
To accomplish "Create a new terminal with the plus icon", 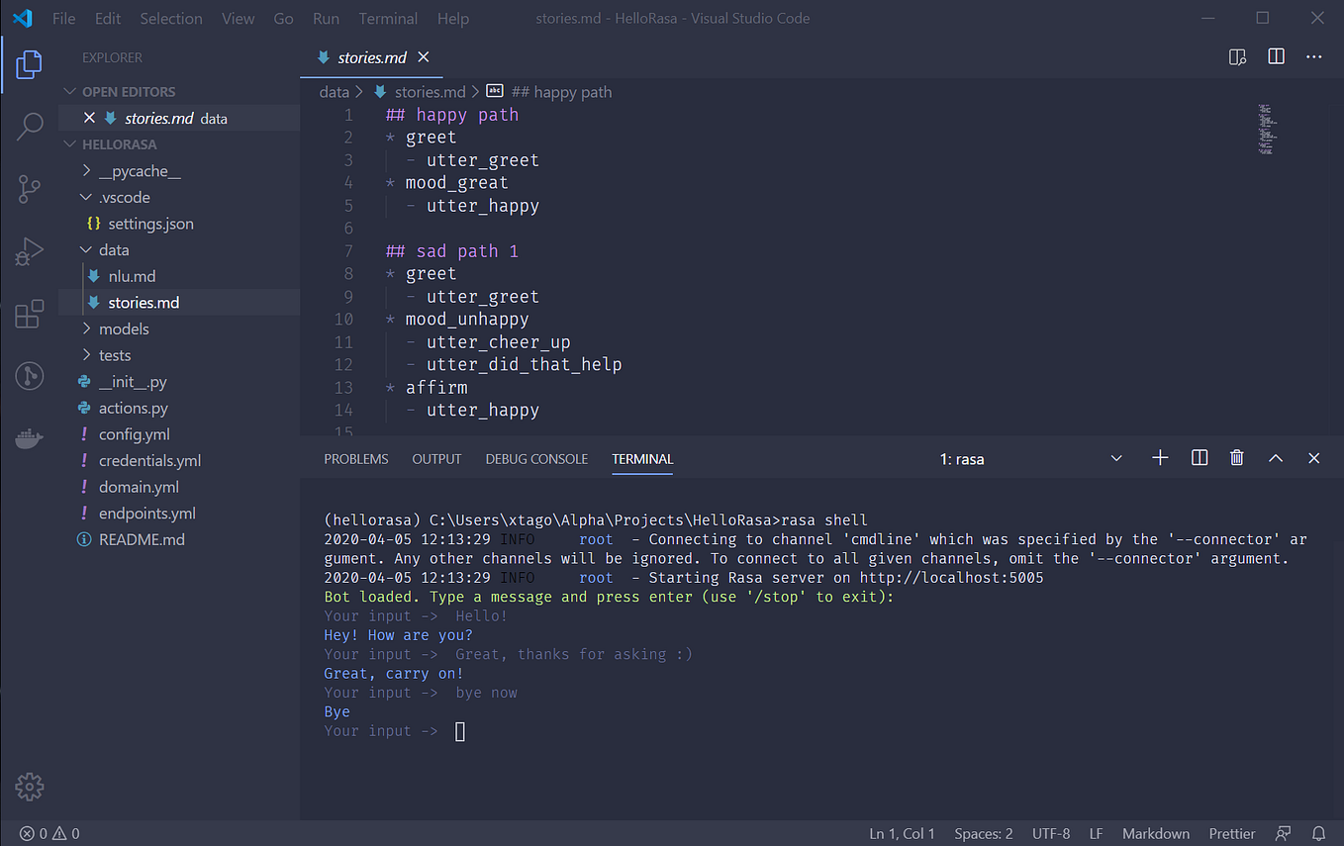I will coord(1159,457).
